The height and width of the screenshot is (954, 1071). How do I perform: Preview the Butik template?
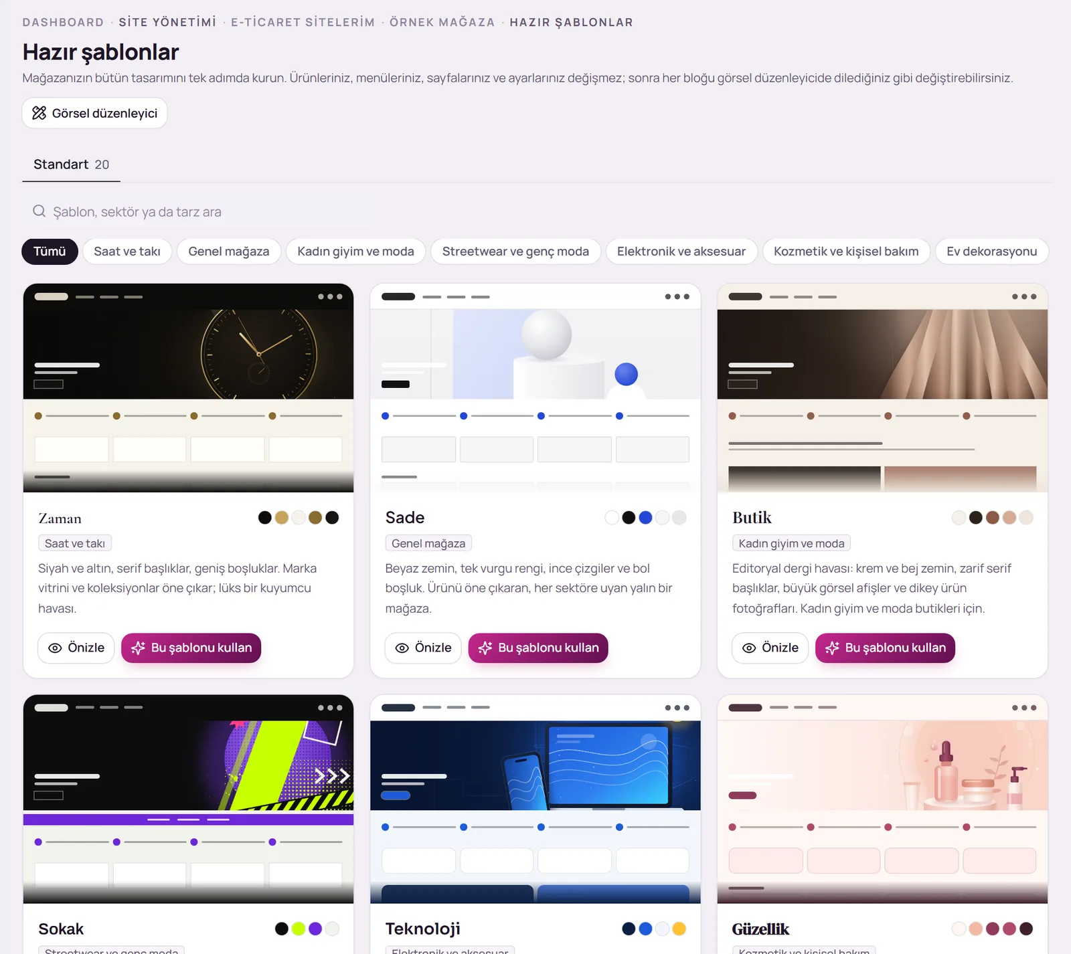770,648
